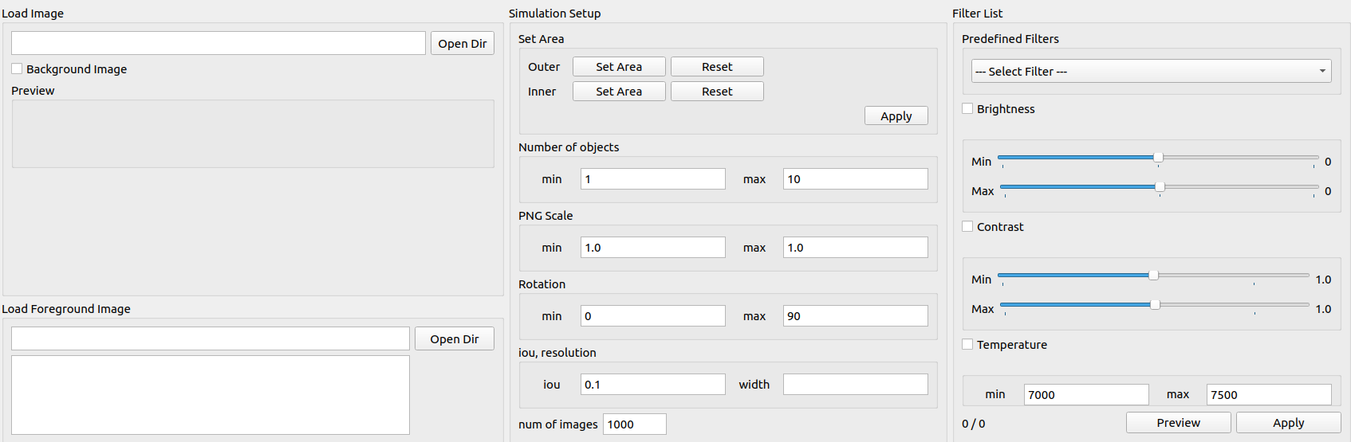
Task: Click Number of objects max field
Action: point(856,178)
